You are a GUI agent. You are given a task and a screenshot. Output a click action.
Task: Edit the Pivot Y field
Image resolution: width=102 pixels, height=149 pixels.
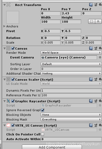(x=73, y=31)
